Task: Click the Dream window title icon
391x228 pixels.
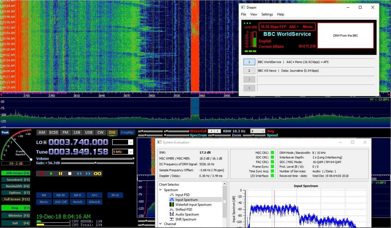Action: coord(243,7)
